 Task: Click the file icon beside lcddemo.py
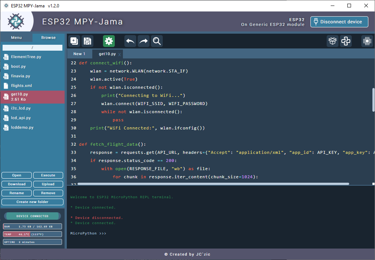click(6, 128)
